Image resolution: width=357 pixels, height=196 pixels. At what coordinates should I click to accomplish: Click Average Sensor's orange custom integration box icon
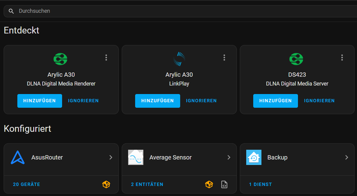[209, 184]
